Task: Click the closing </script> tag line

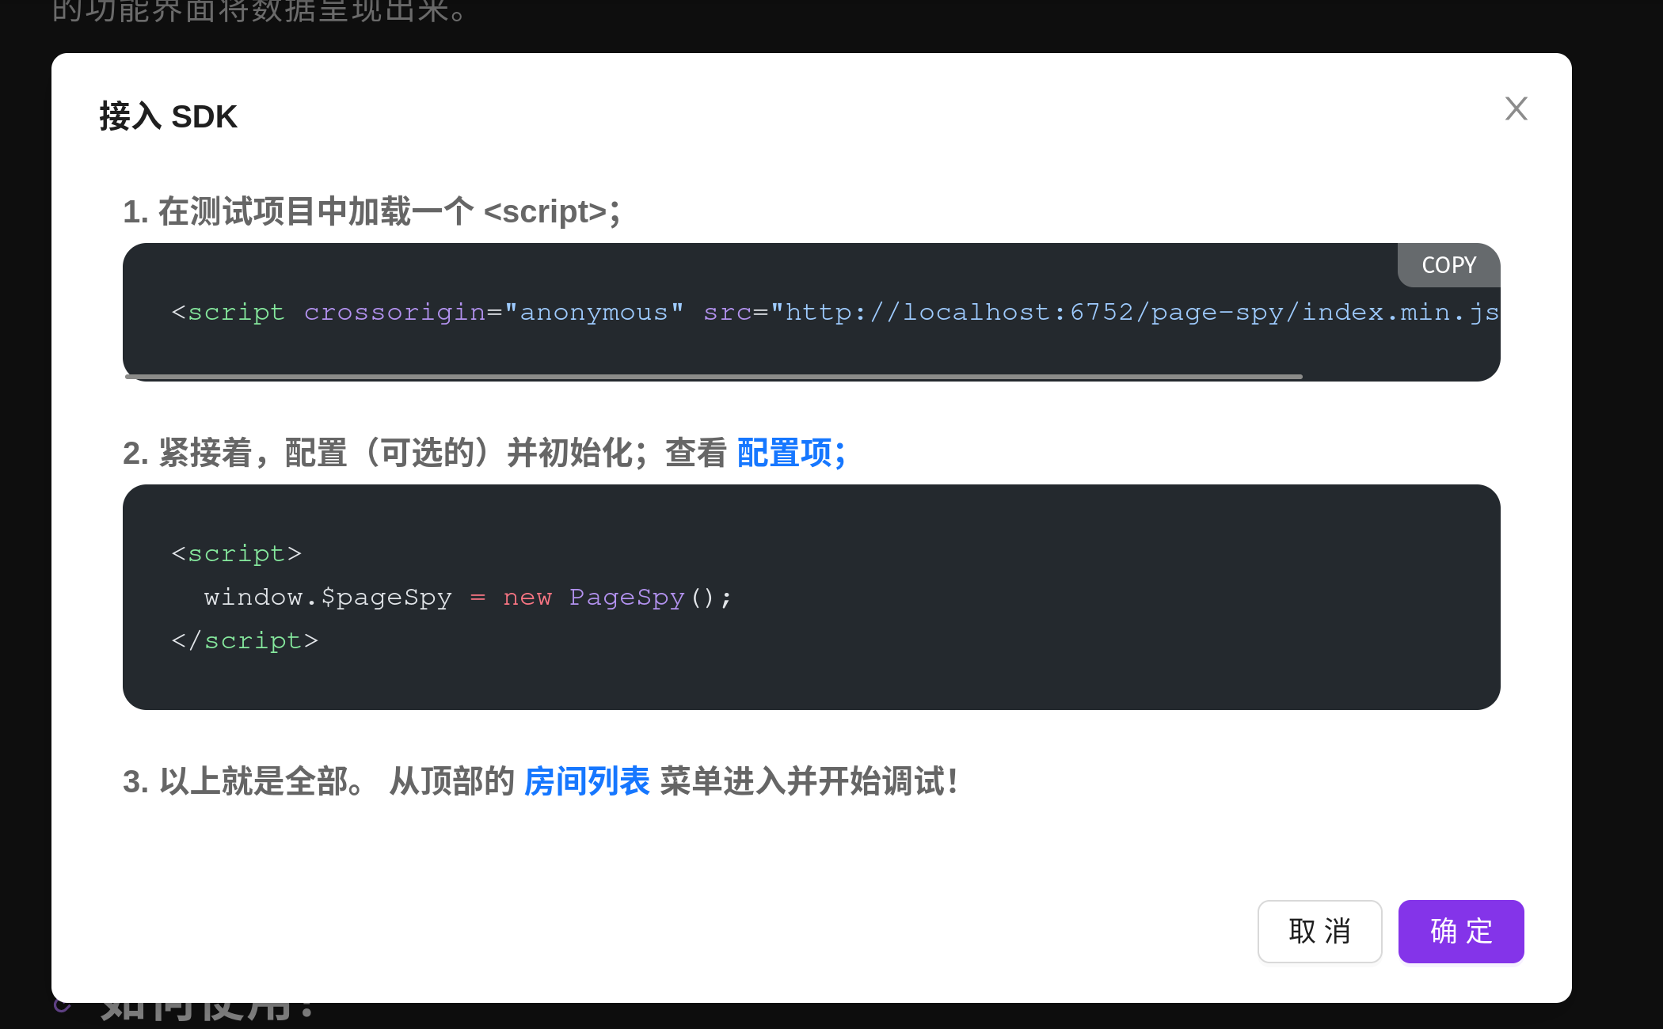Action: (x=245, y=640)
